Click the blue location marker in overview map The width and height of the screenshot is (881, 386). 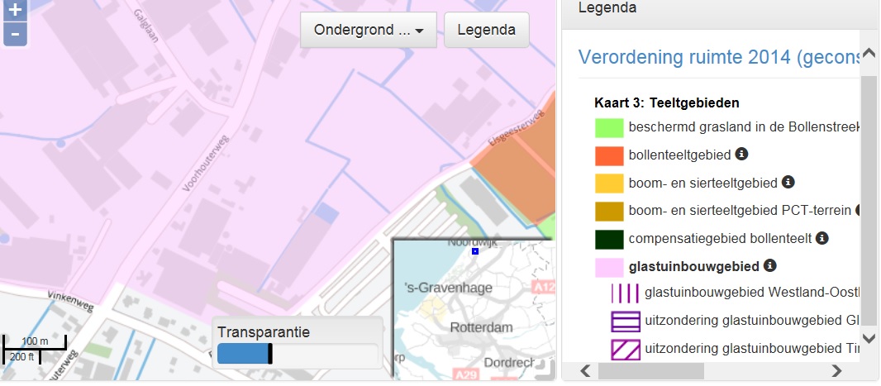[x=474, y=251]
